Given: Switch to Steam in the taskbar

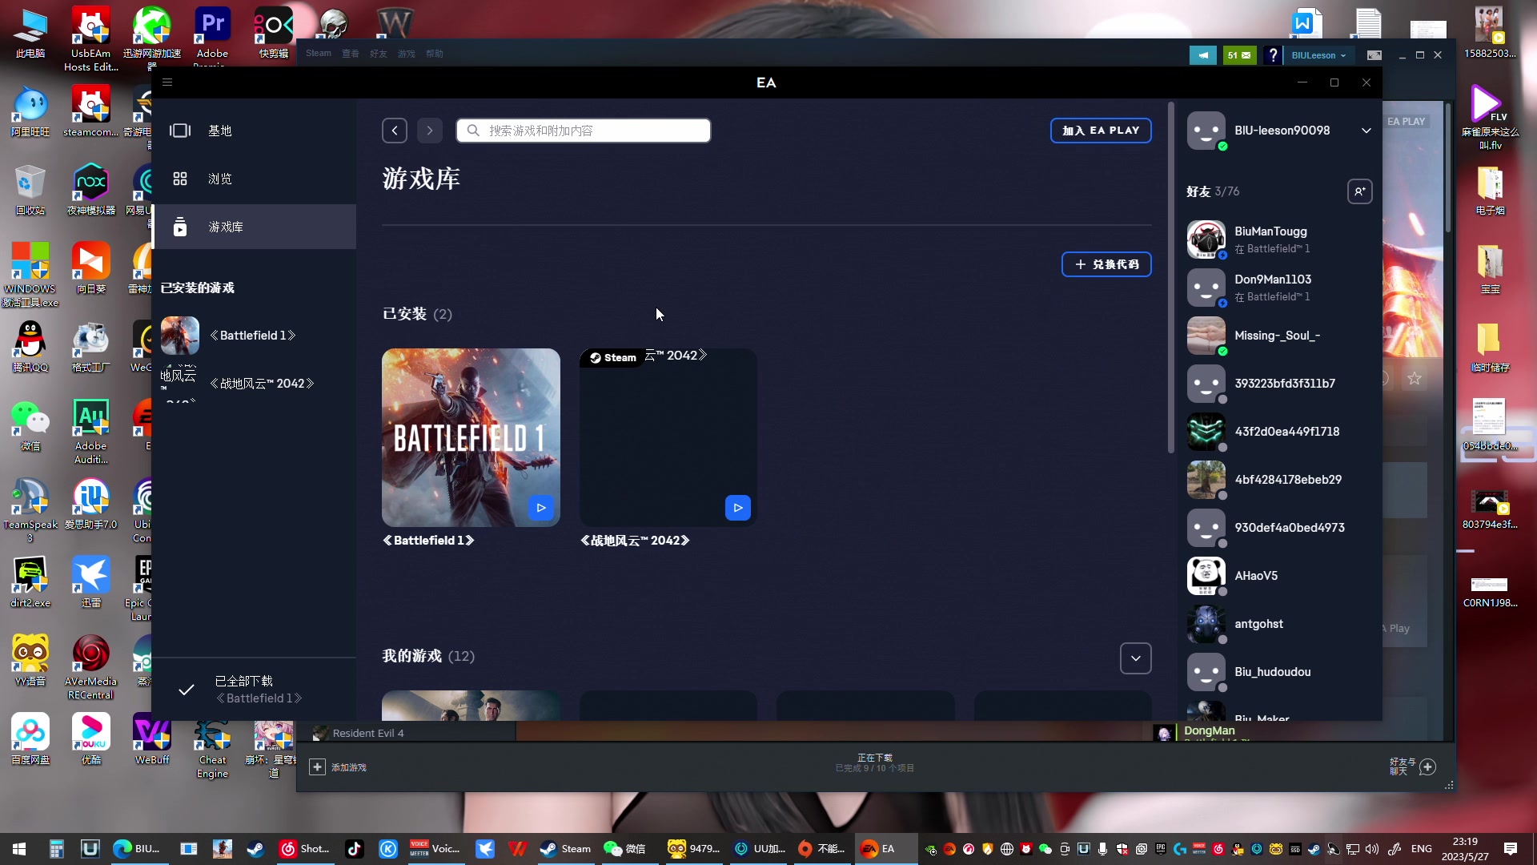Looking at the screenshot, I should (x=565, y=849).
